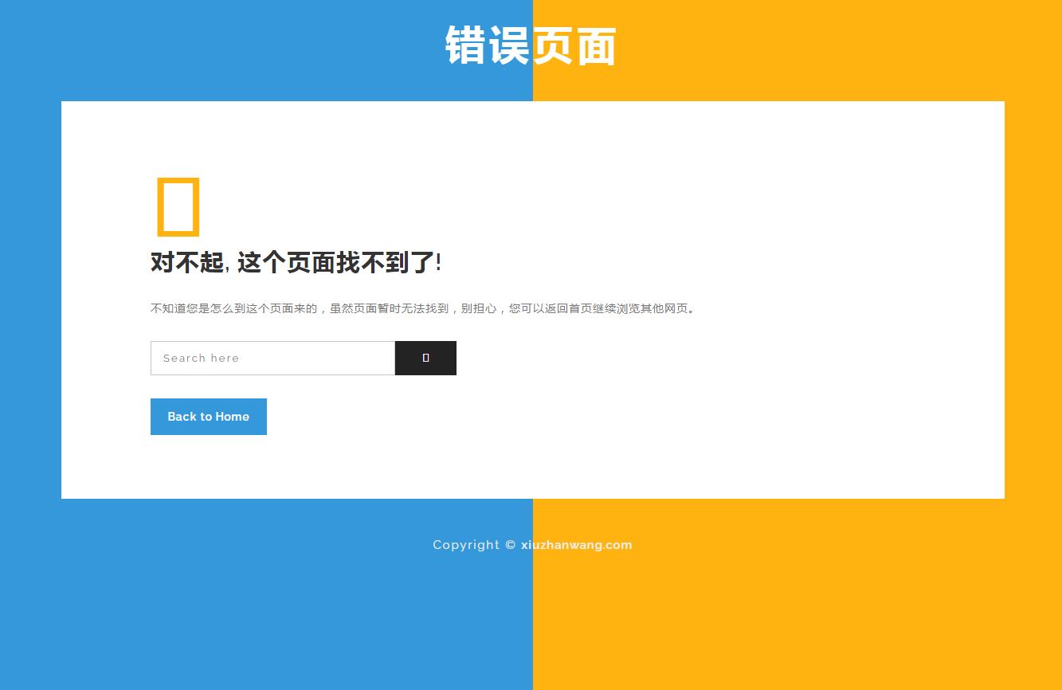
Task: Click the '对不起, 这个页面找不到了!' heading
Action: tap(296, 262)
